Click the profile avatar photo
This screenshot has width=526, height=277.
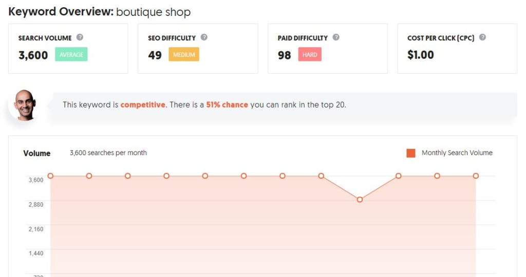[x=25, y=105]
